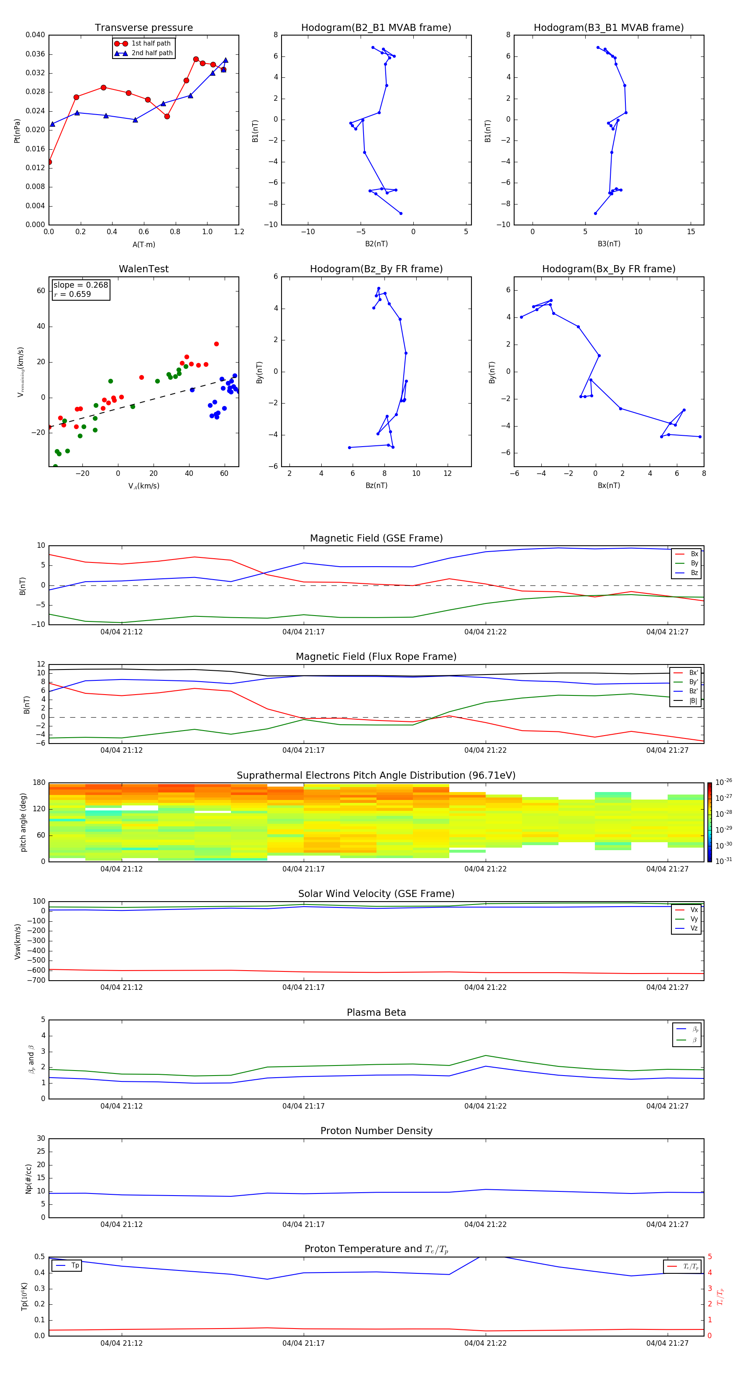Click the 'Bz(nT)' x-axis label
The width and height of the screenshot is (753, 1380).
[x=376, y=486]
